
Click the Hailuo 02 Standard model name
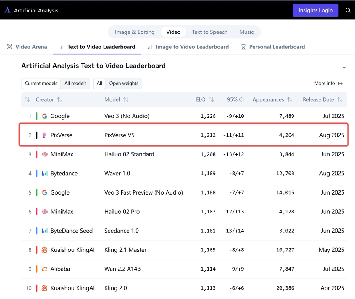pyautogui.click(x=129, y=154)
